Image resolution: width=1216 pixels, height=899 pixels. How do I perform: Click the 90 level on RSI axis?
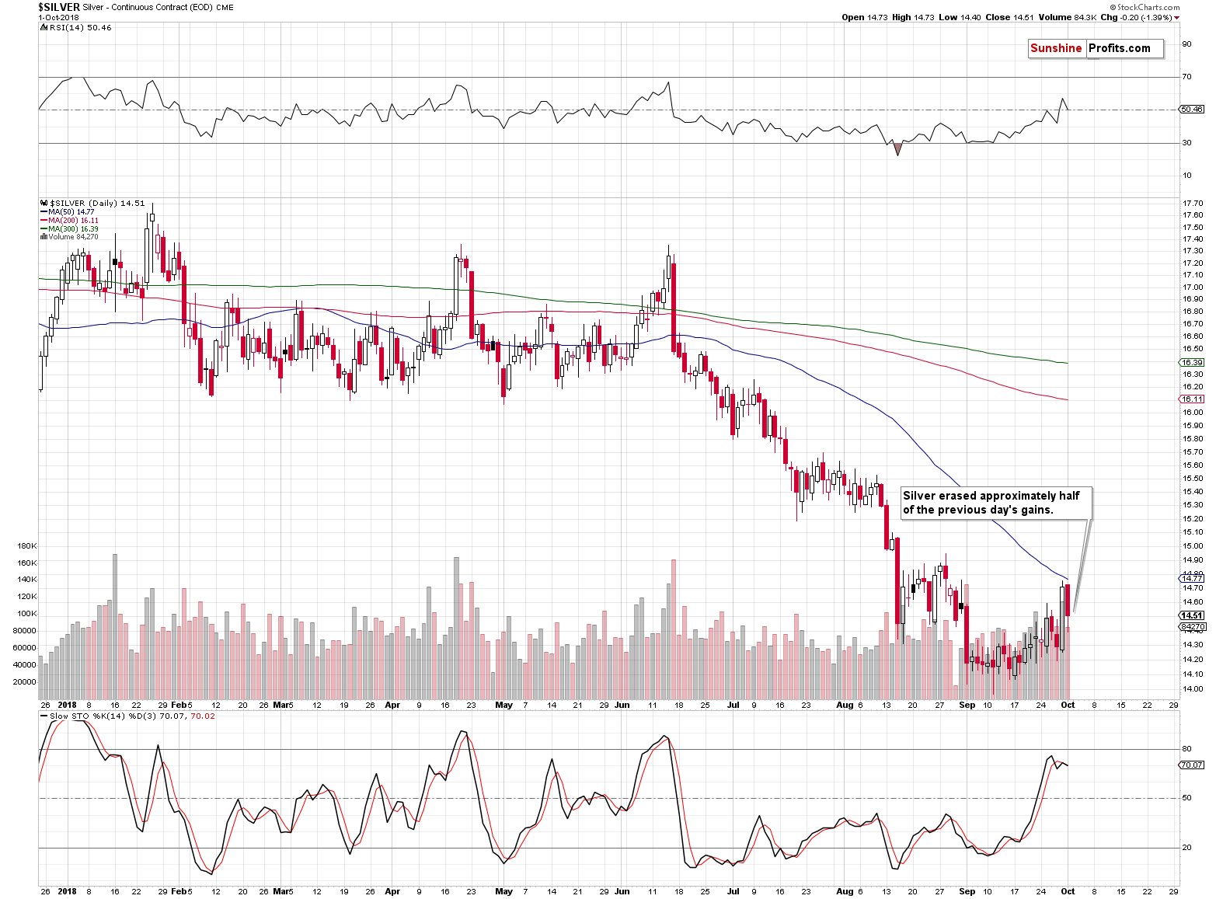(1186, 44)
